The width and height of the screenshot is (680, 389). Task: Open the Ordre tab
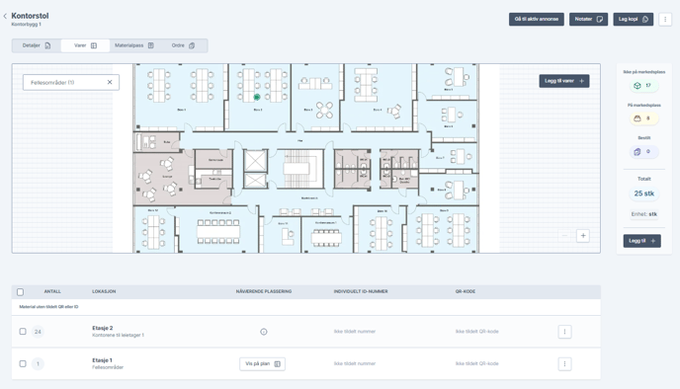(x=183, y=45)
